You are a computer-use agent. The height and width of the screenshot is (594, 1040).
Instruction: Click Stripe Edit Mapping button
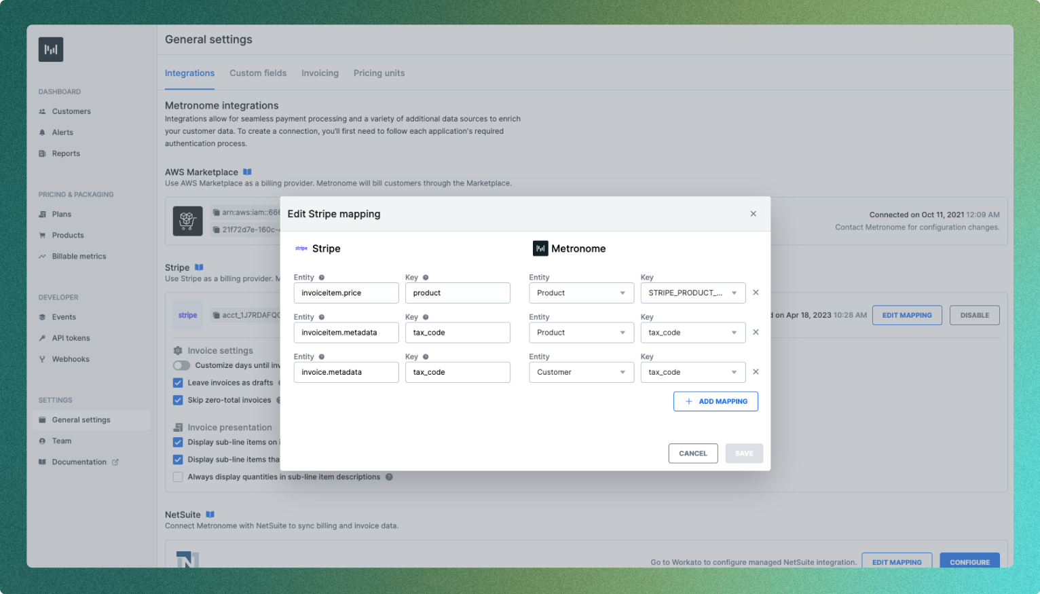[907, 315]
